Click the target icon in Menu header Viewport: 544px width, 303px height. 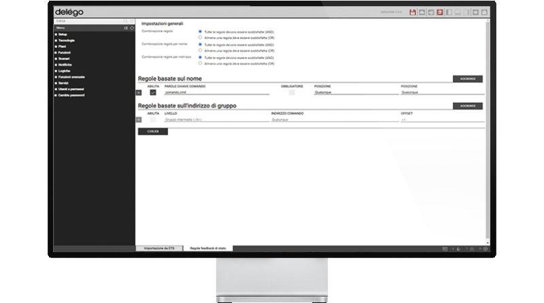point(132,28)
